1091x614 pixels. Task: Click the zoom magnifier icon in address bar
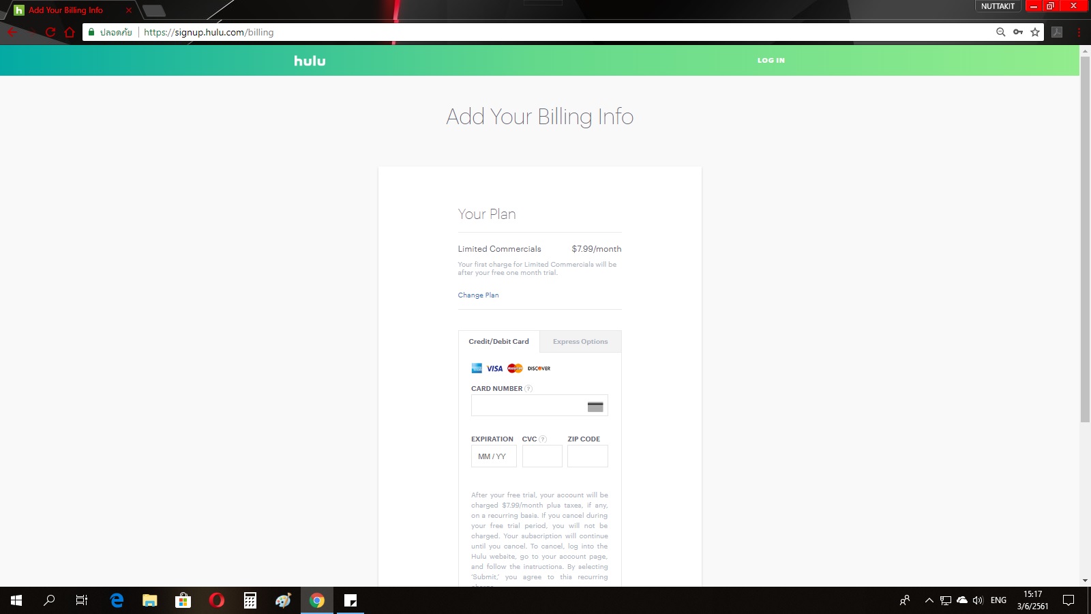(x=1000, y=32)
